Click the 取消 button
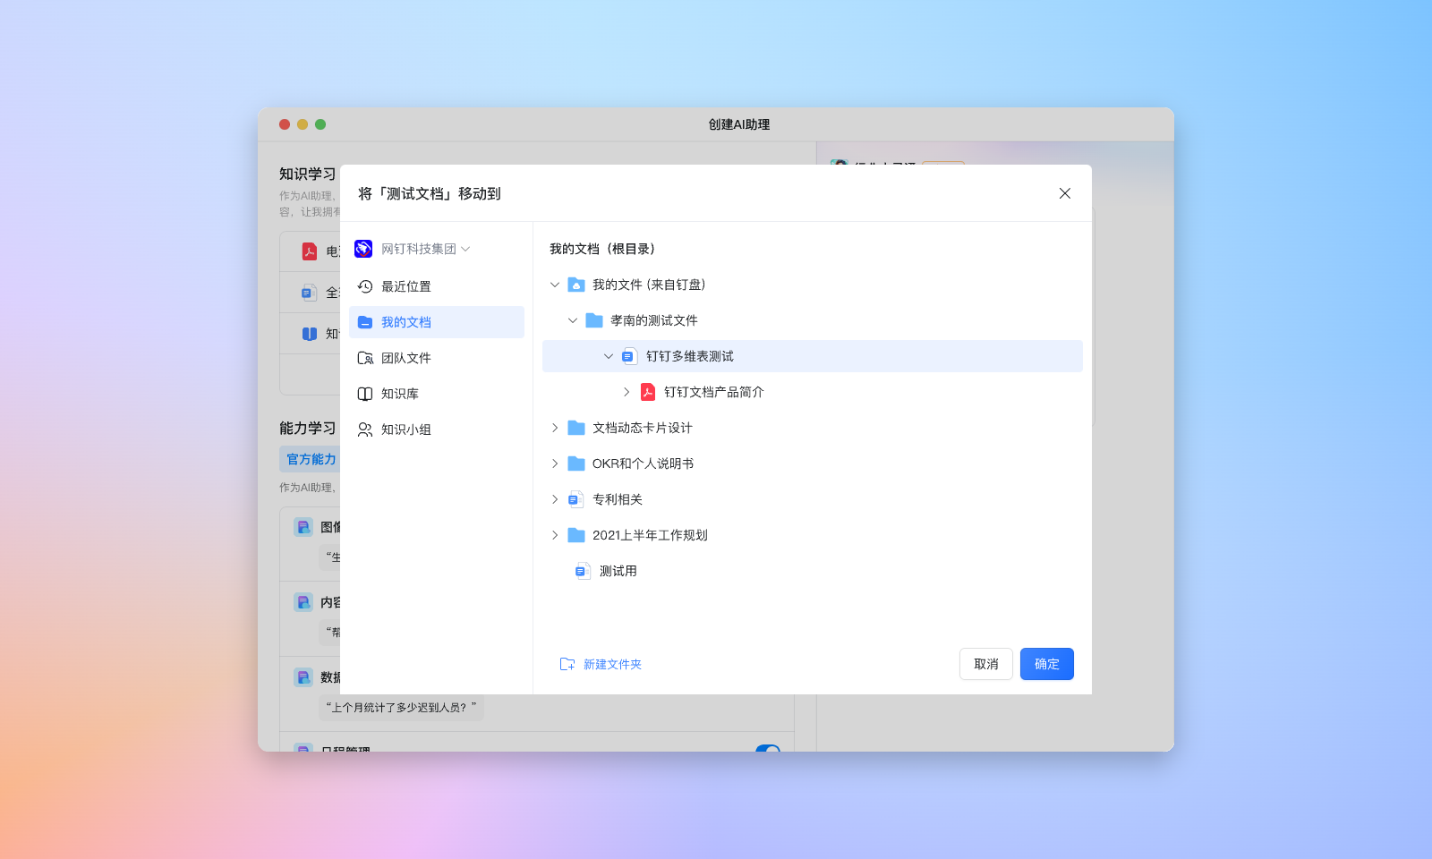 coord(986,664)
